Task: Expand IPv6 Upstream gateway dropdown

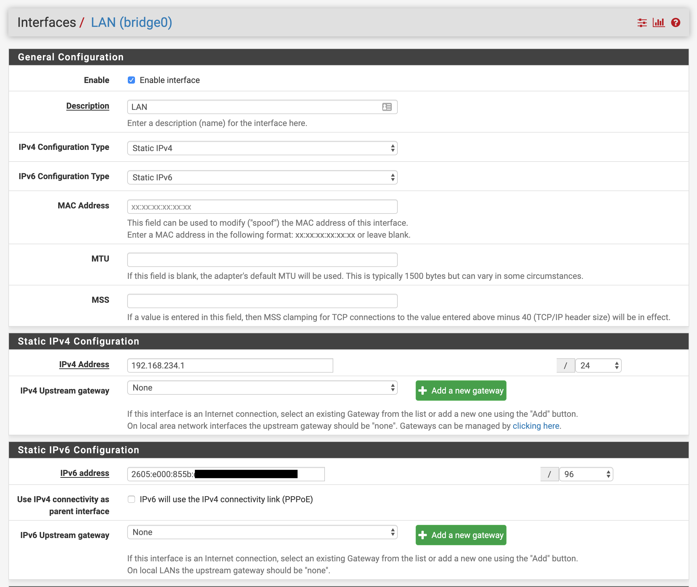Action: coord(262,532)
